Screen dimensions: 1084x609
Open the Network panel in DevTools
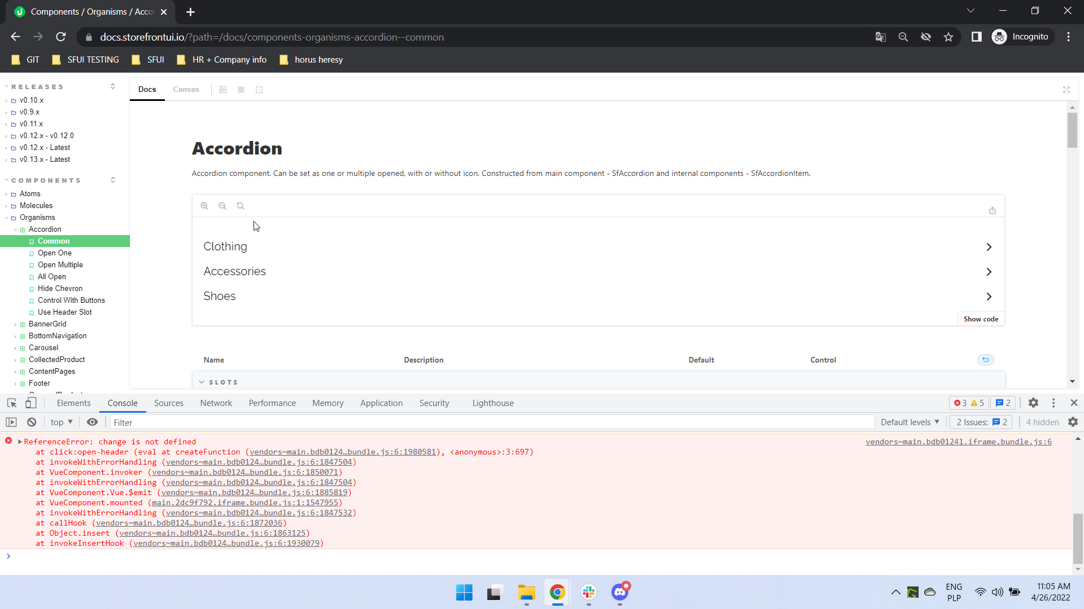(x=216, y=403)
